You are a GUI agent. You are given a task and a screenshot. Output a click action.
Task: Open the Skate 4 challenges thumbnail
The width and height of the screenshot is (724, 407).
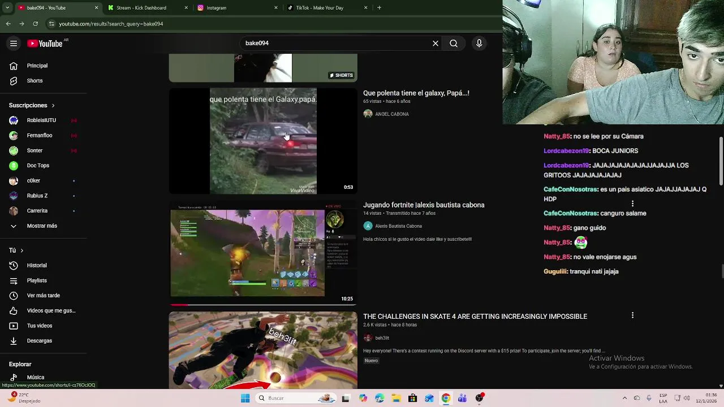pyautogui.click(x=263, y=350)
